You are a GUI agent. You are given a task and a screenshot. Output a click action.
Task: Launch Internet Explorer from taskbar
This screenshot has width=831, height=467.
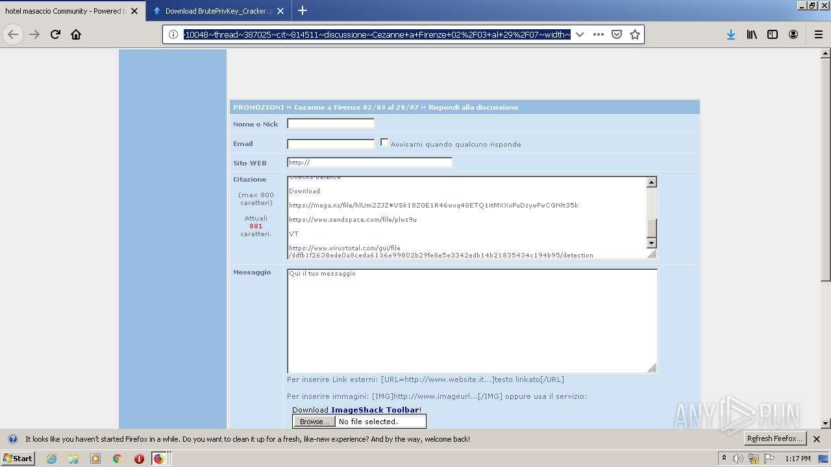[x=51, y=459]
